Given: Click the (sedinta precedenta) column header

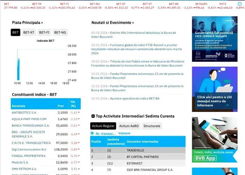Looking at the screenshot, I should click(116, 141).
